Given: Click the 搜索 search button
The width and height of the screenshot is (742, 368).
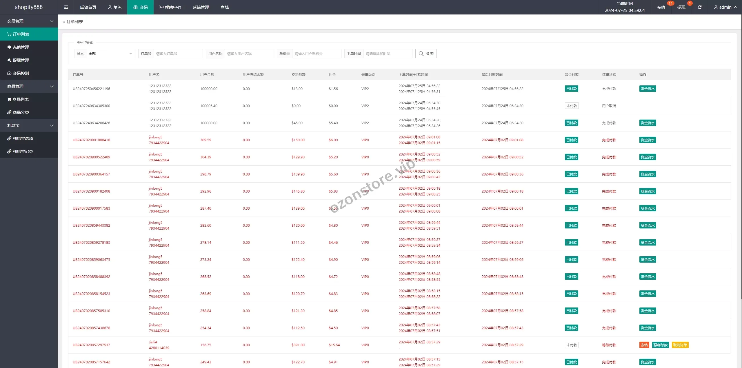Looking at the screenshot, I should [426, 54].
